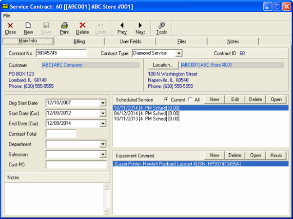Click the Contract Total field

point(61,134)
